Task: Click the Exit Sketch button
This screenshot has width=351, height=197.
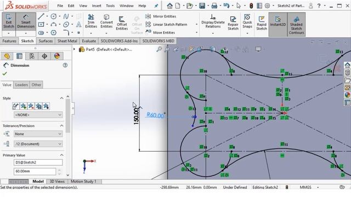Action: tap(9, 21)
